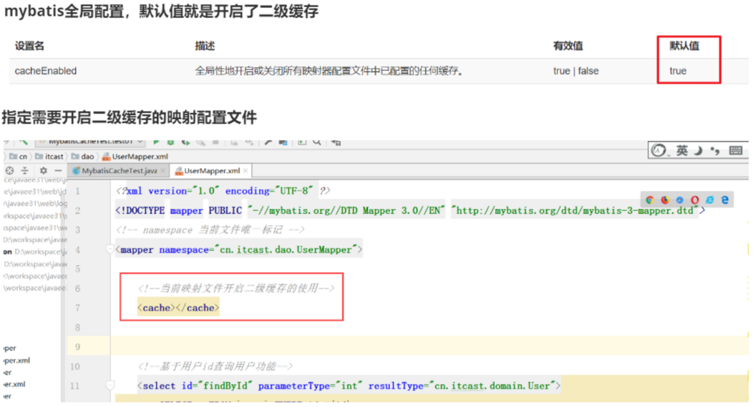Viewport: 753px width, 407px height.
Task: Click the run anything toolbar icon
Action: point(302,142)
